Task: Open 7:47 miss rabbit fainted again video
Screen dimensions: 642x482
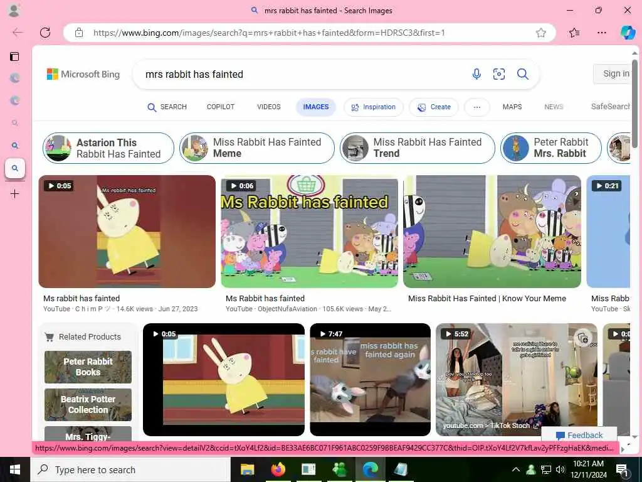Action: pos(370,380)
